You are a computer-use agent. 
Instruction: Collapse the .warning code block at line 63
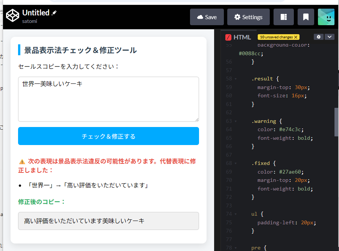[x=236, y=121]
